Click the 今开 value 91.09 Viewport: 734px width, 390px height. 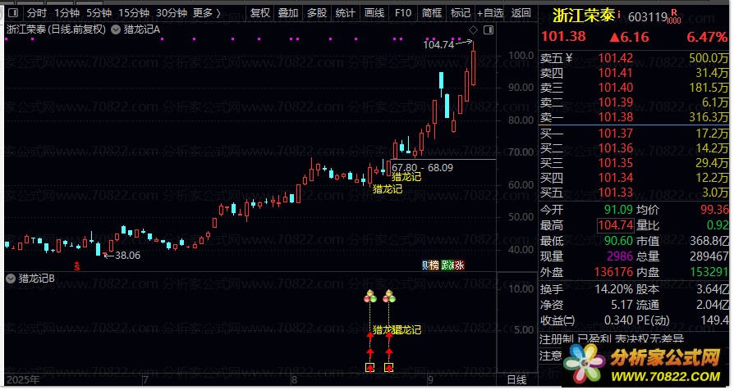618,210
